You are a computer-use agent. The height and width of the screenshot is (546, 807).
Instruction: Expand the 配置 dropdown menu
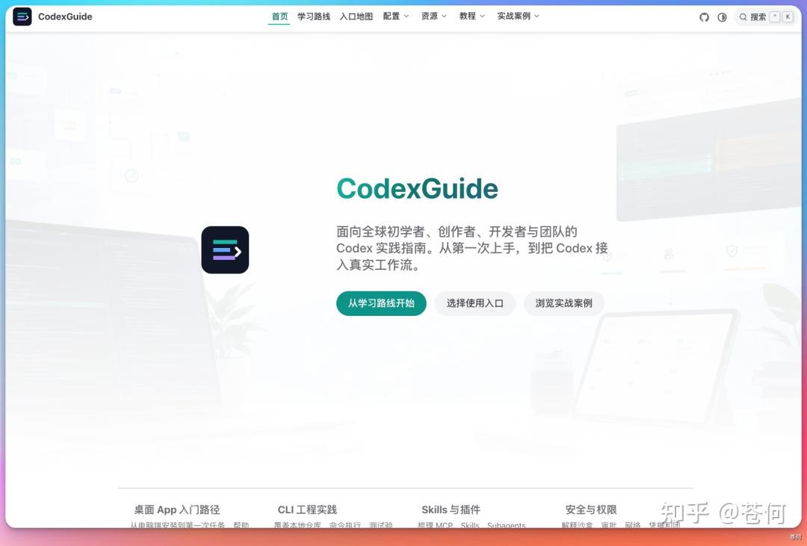tap(396, 16)
